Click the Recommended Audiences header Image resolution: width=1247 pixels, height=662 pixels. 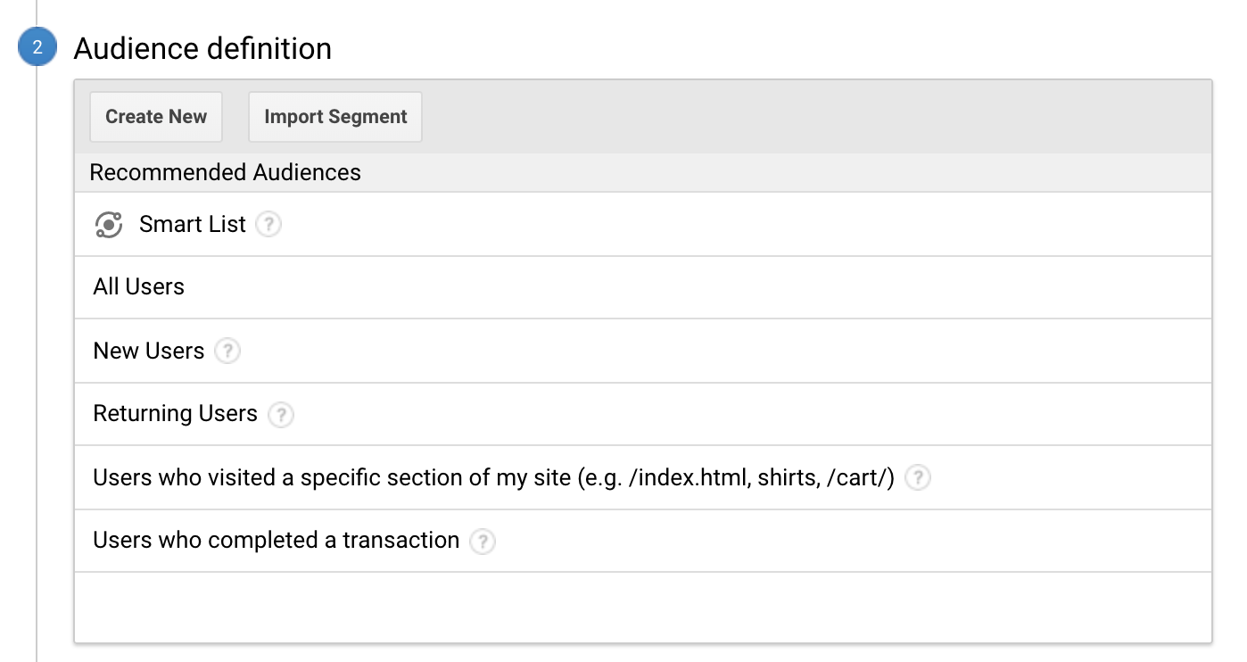(226, 172)
